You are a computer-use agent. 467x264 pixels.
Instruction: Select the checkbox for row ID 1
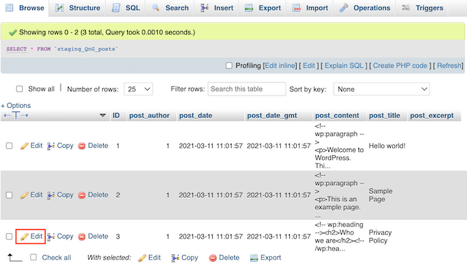click(x=9, y=146)
